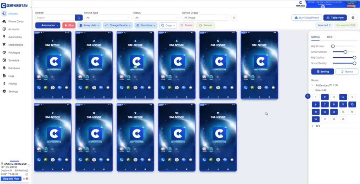The image size is (360, 184).
Task: Click the Delete button
Action: click(186, 25)
